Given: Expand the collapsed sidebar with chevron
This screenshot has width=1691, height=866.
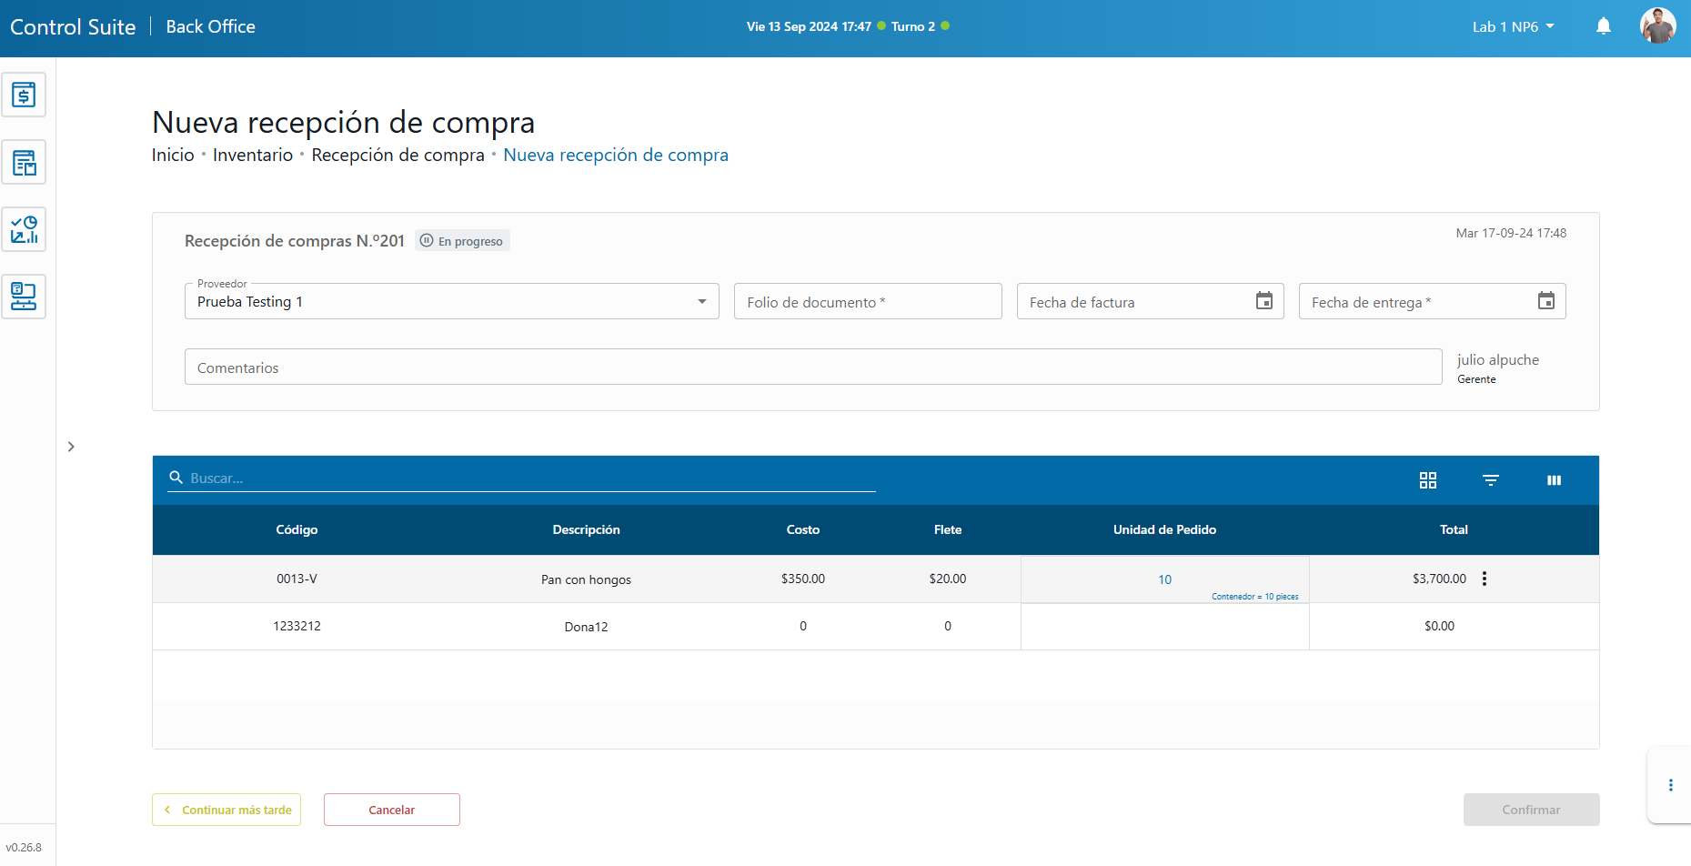Looking at the screenshot, I should 71,447.
